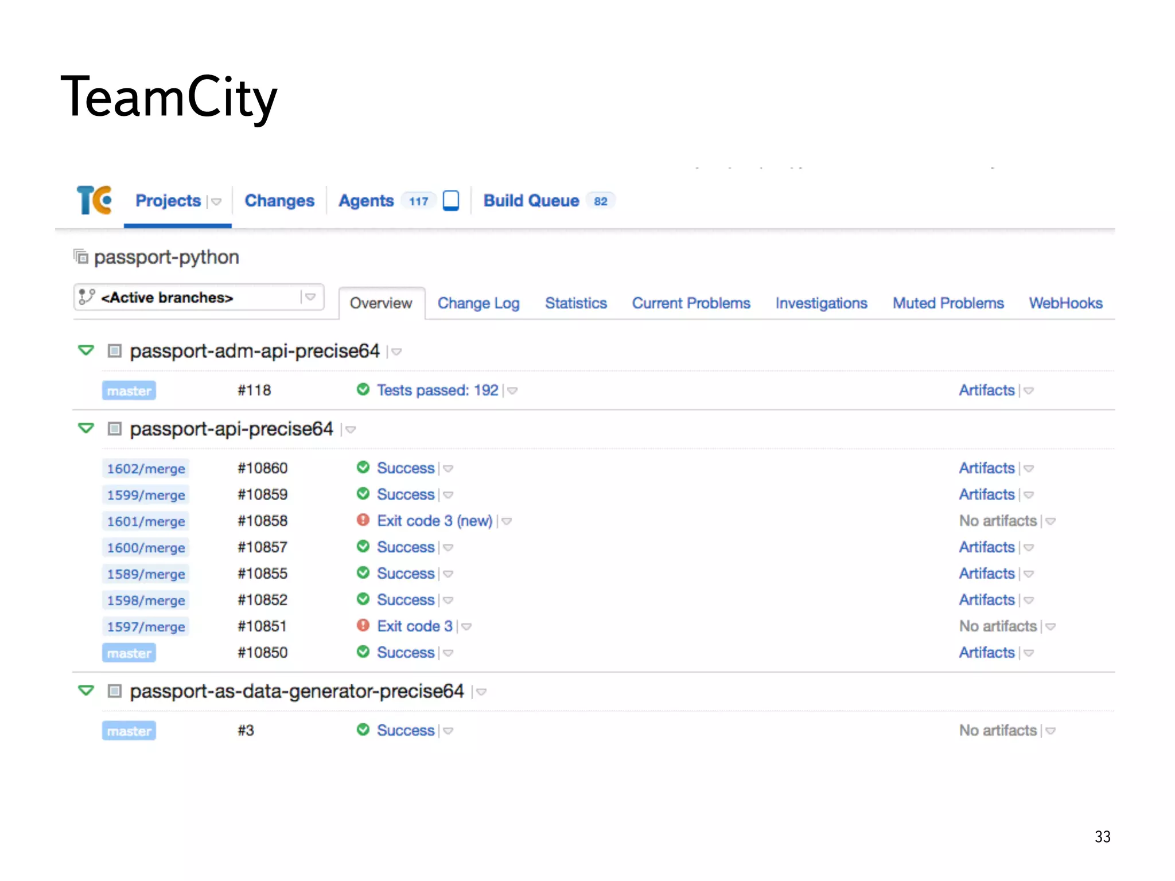Click the 1589/merge branch label
This screenshot has width=1175, height=881.
[x=146, y=574]
